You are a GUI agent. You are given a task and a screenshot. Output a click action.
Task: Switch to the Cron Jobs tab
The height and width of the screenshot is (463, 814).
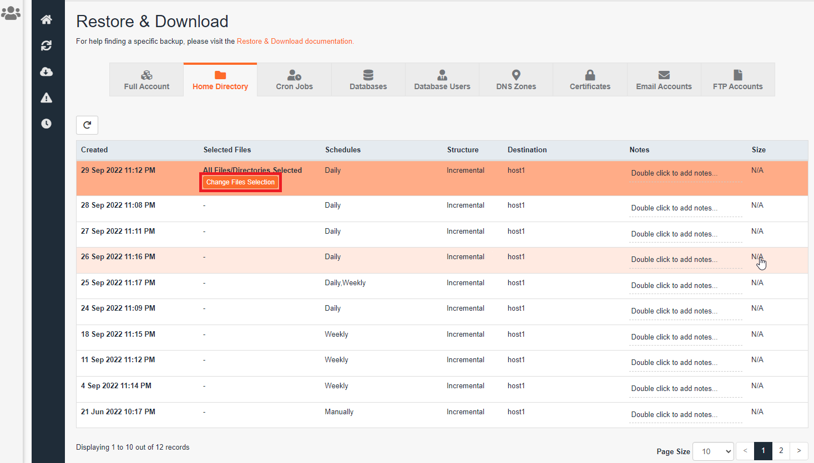pos(294,80)
